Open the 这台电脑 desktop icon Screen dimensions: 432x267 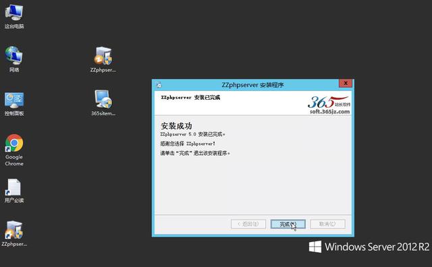pos(14,16)
